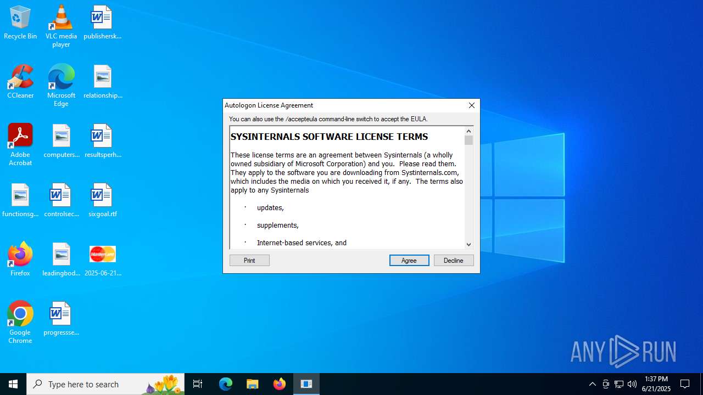Open Task View on the taskbar
This screenshot has height=395, width=703.
pyautogui.click(x=198, y=384)
